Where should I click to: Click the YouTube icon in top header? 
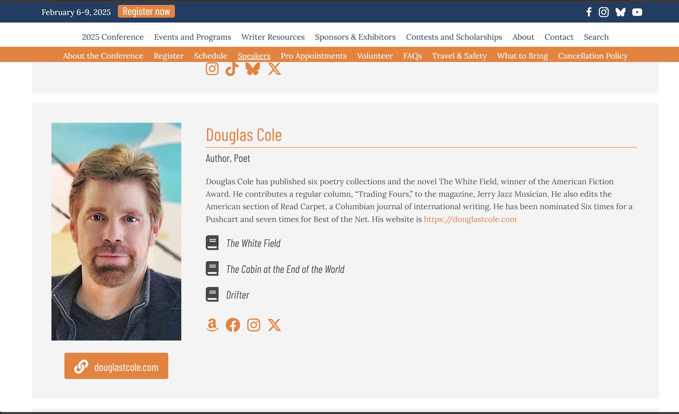pyautogui.click(x=637, y=12)
